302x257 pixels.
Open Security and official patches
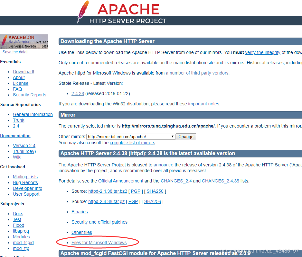pyautogui.click(x=99, y=222)
